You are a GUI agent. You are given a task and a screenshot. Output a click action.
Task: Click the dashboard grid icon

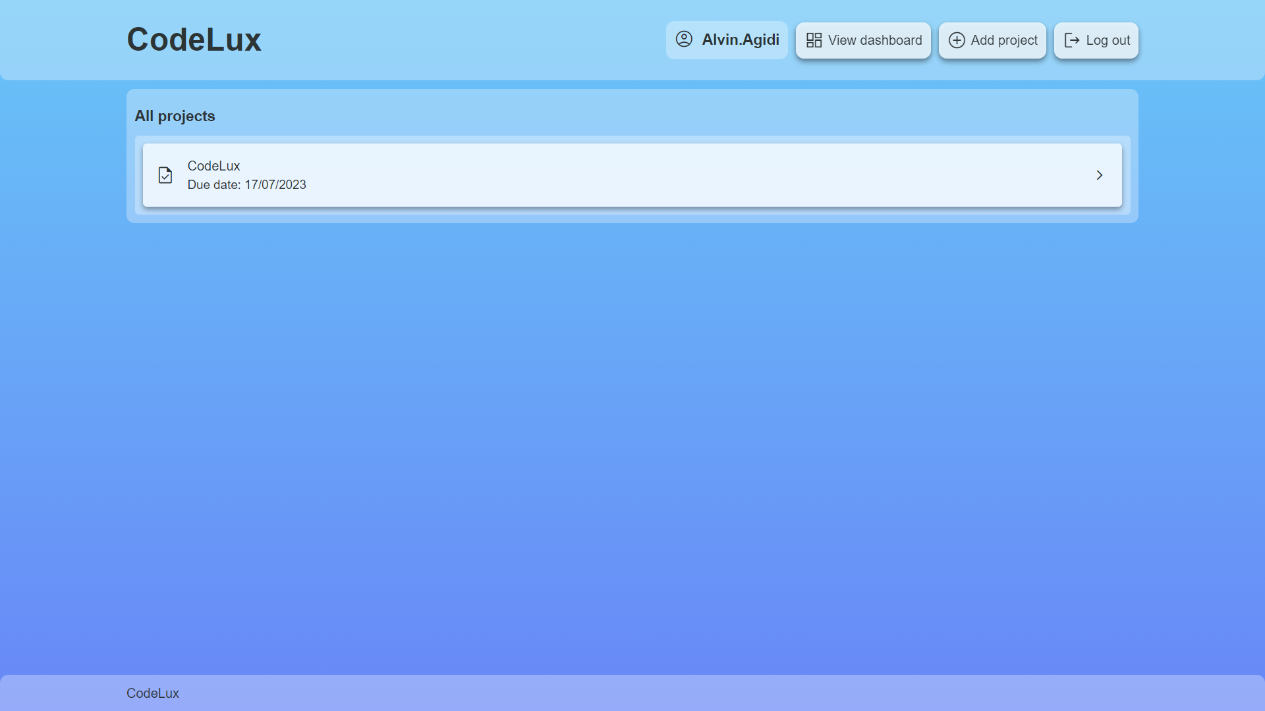[814, 40]
